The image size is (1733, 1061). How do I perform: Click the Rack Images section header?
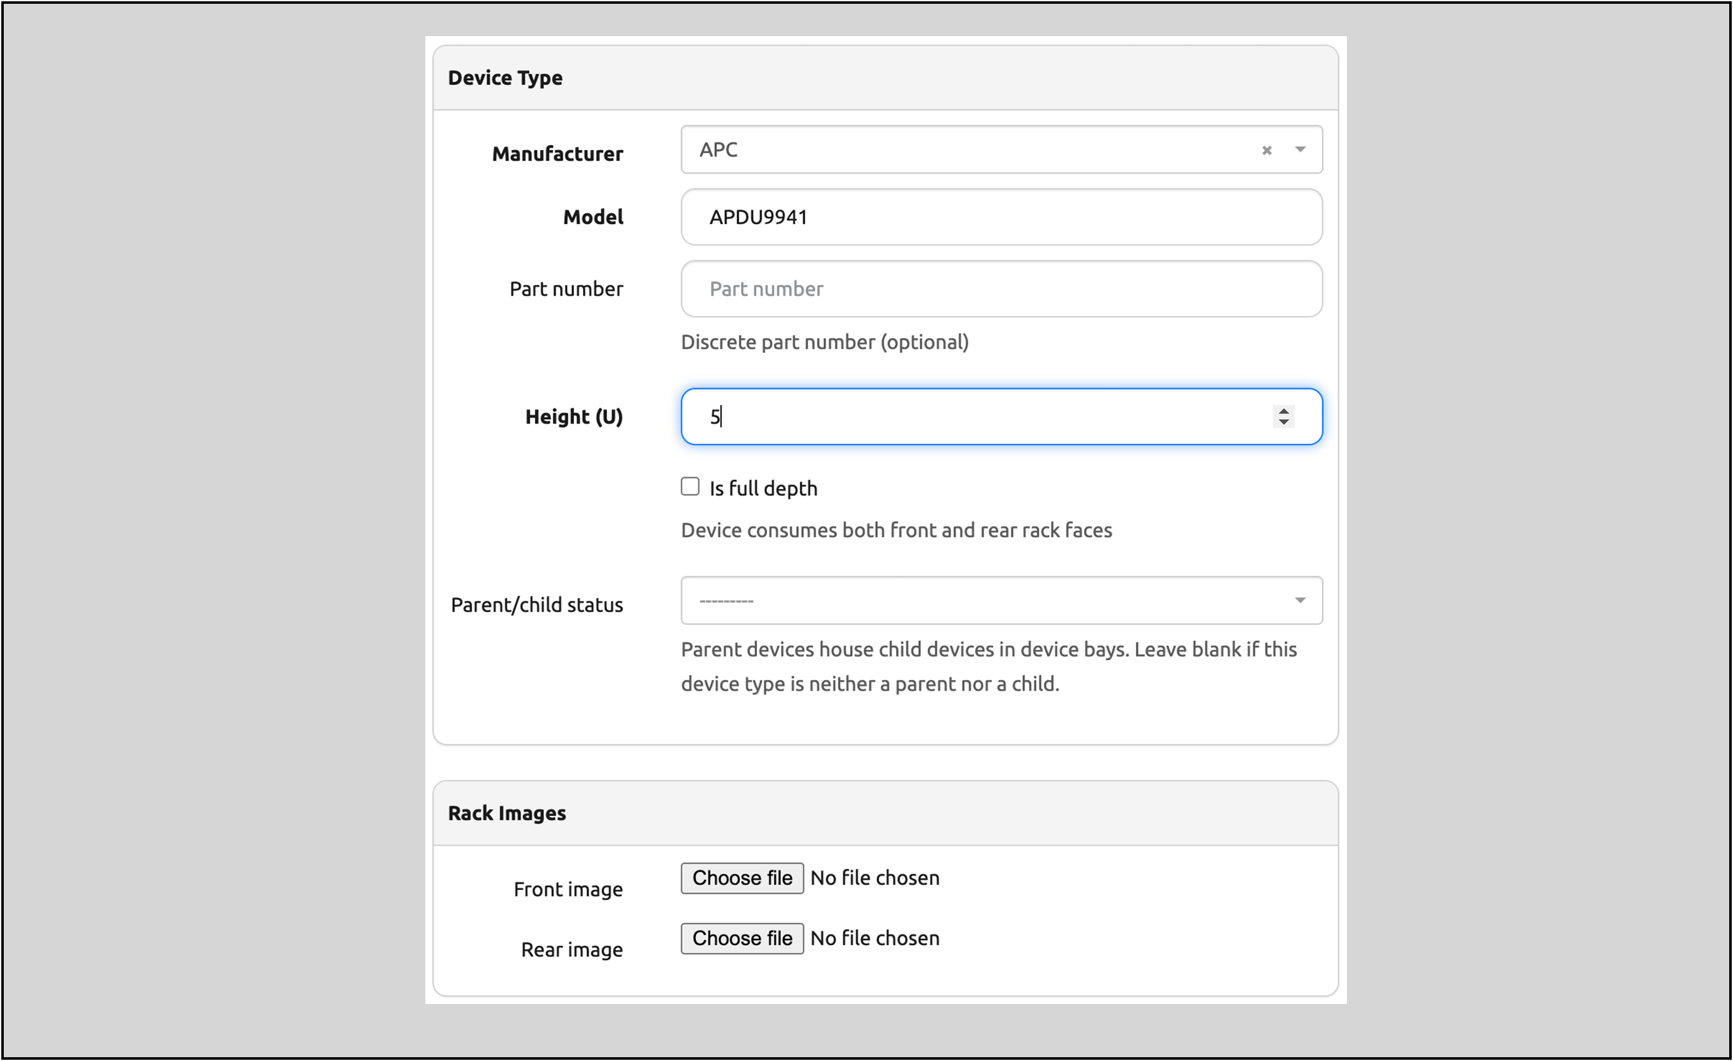click(x=506, y=813)
